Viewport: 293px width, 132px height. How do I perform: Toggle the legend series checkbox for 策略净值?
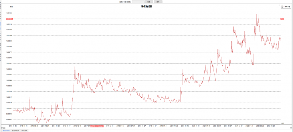(282, 7)
